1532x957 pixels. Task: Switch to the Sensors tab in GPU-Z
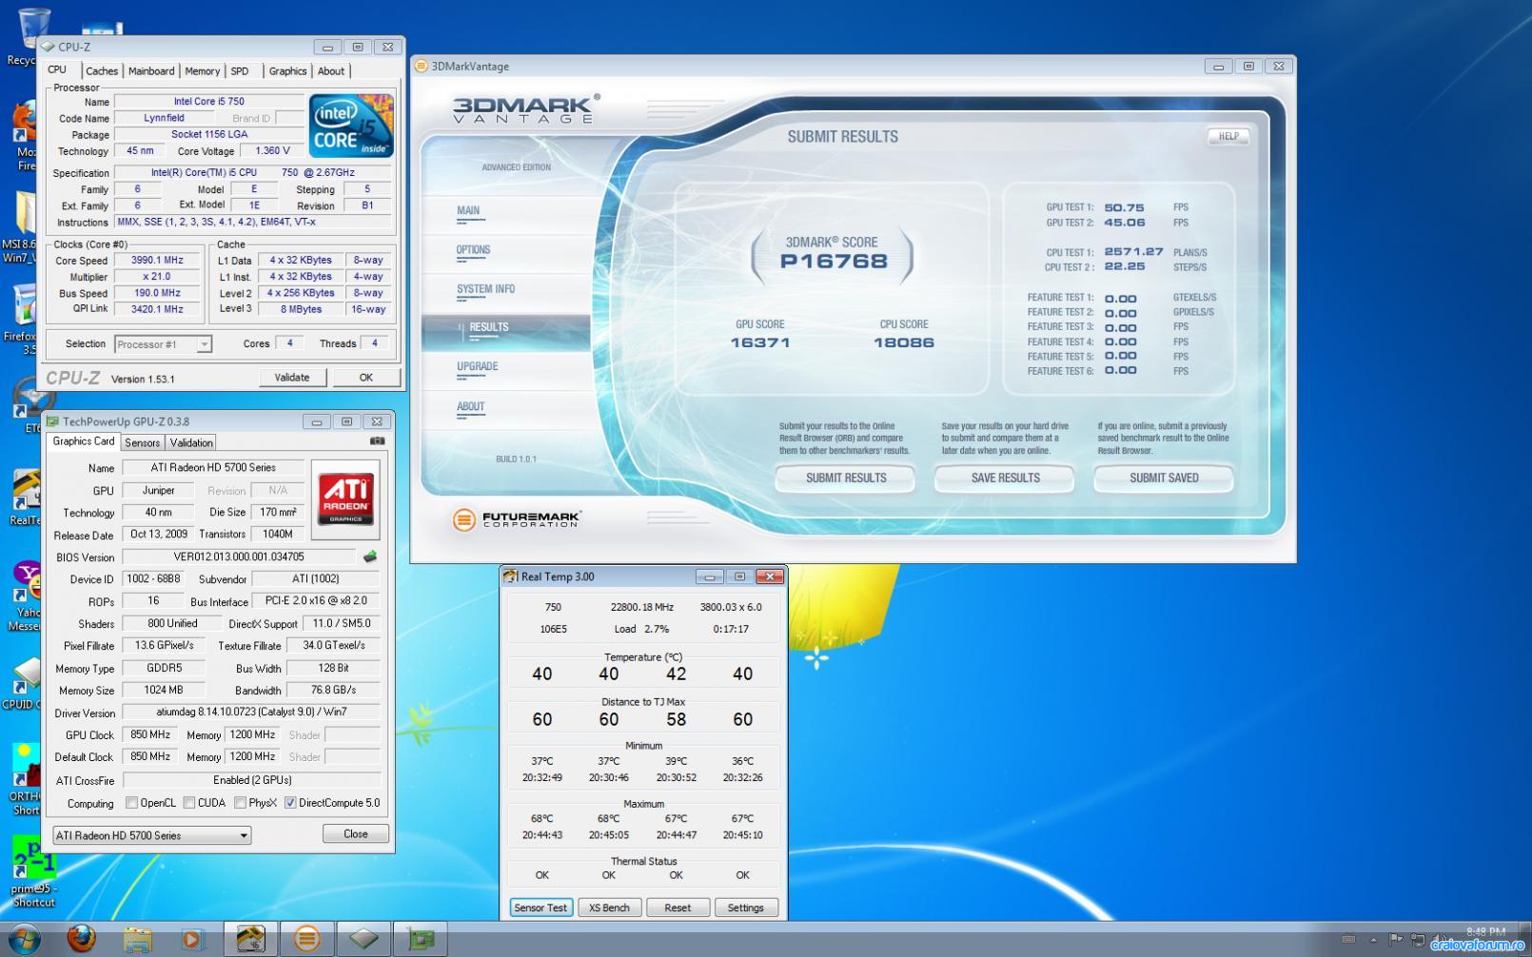[x=142, y=442]
